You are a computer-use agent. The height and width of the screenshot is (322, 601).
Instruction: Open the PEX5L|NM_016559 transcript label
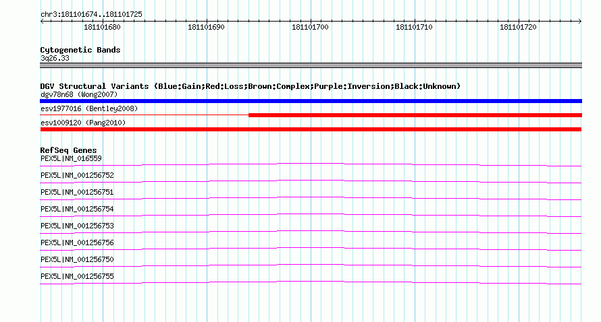(71, 158)
